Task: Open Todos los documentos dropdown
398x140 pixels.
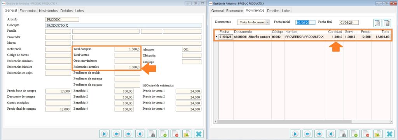Action: click(x=253, y=22)
